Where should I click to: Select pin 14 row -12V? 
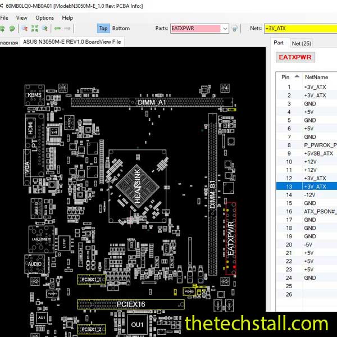(x=307, y=195)
